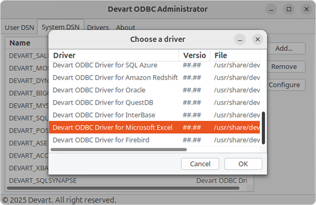Cancel the driver selection

click(x=200, y=164)
